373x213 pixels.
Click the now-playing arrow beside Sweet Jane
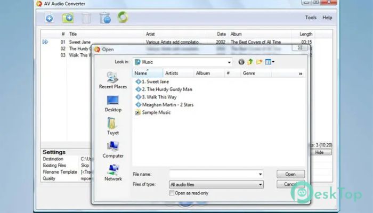click(x=45, y=42)
